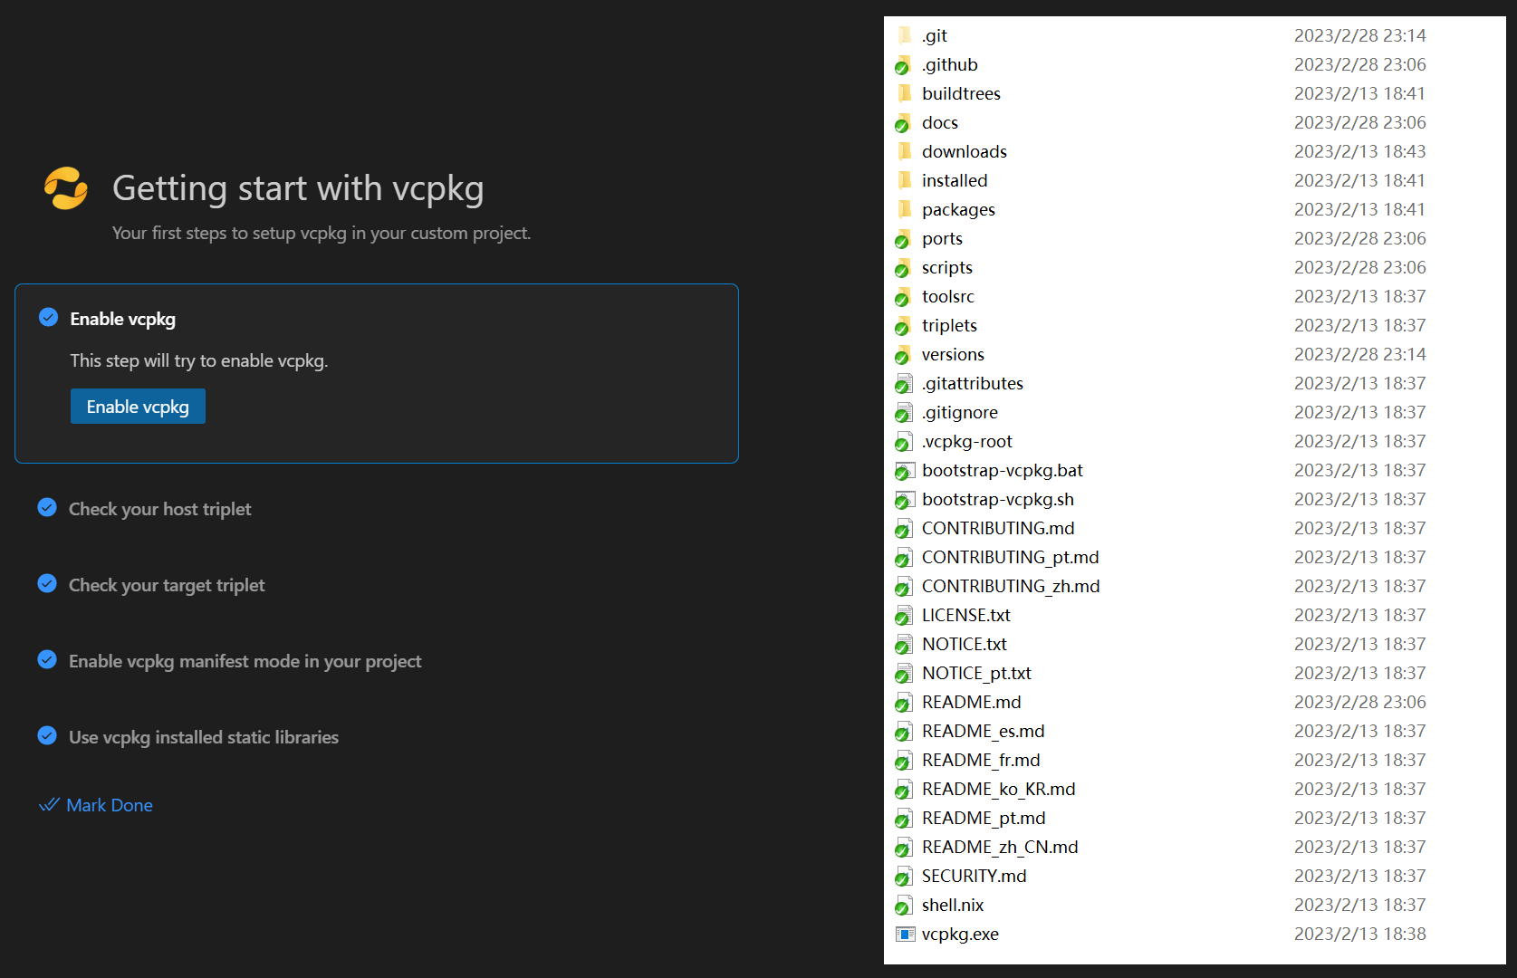Click the bootstrap-vcpkg.bat file icon

[904, 470]
